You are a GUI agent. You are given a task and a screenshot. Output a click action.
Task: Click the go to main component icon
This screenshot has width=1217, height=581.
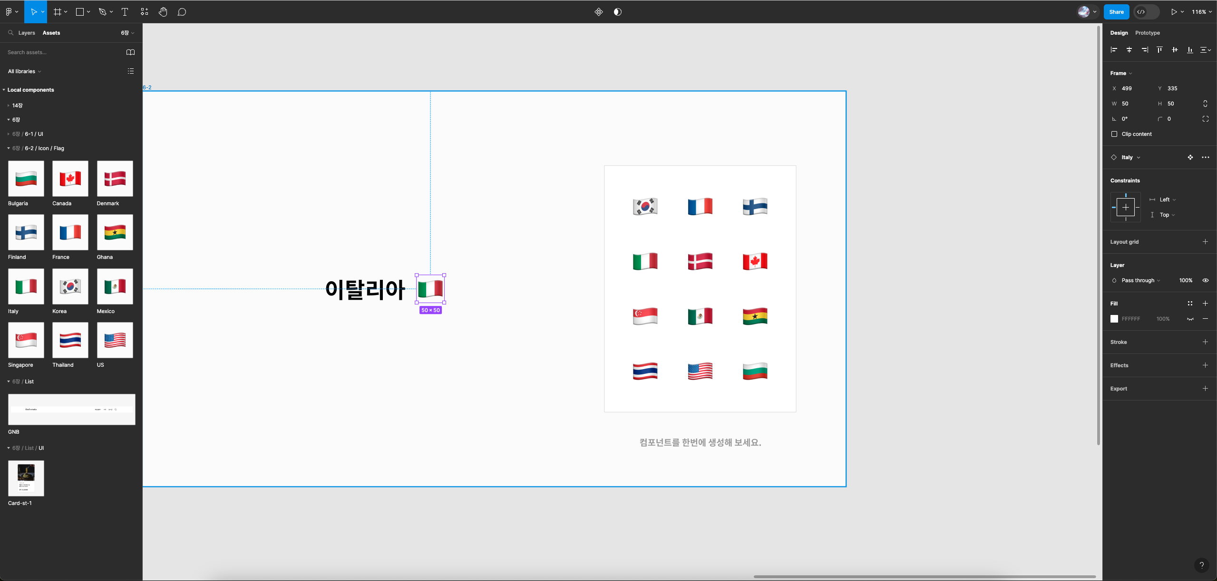click(1190, 157)
